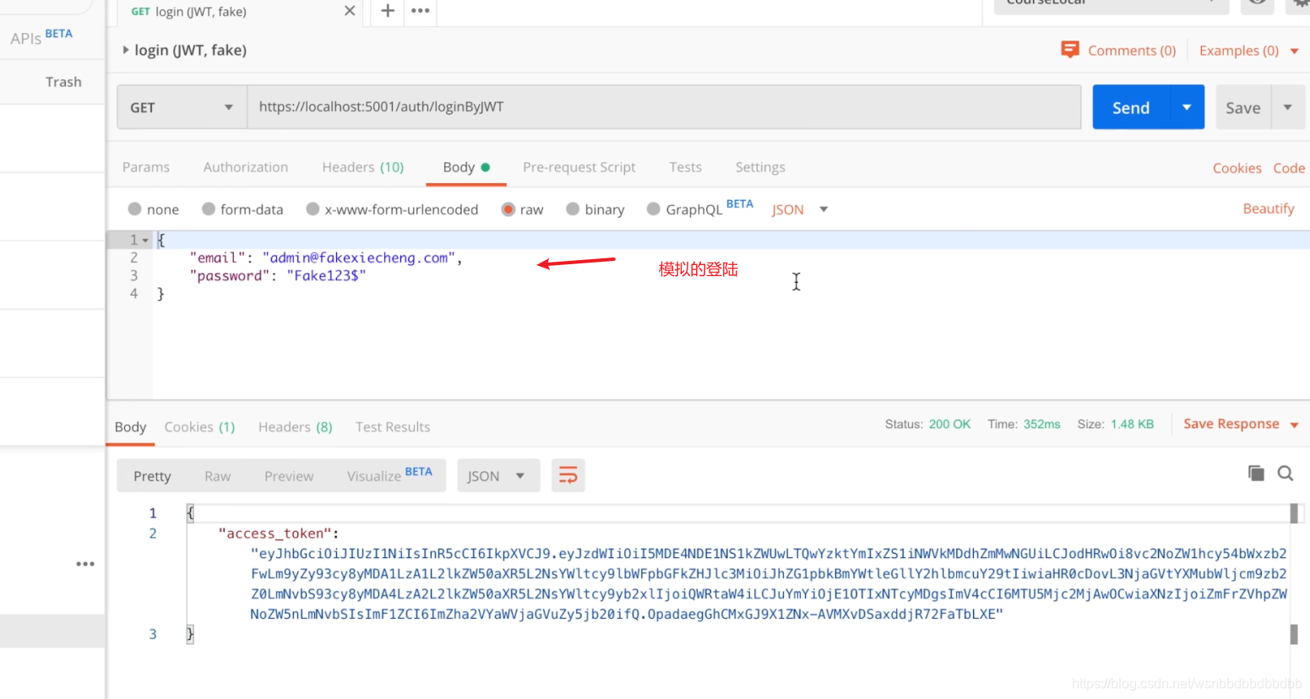Close the login (JWT, fake) request tab
The width and height of the screenshot is (1310, 699).
click(x=350, y=11)
